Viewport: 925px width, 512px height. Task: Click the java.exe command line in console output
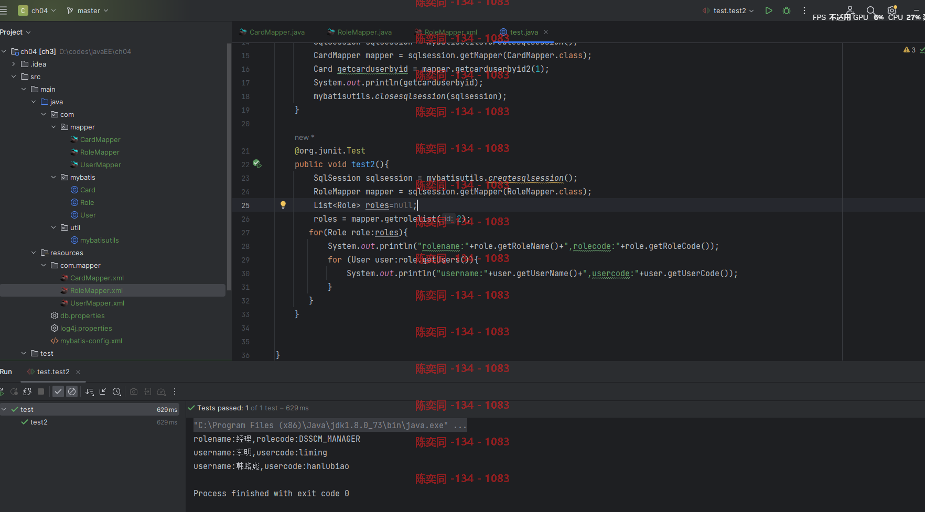330,425
